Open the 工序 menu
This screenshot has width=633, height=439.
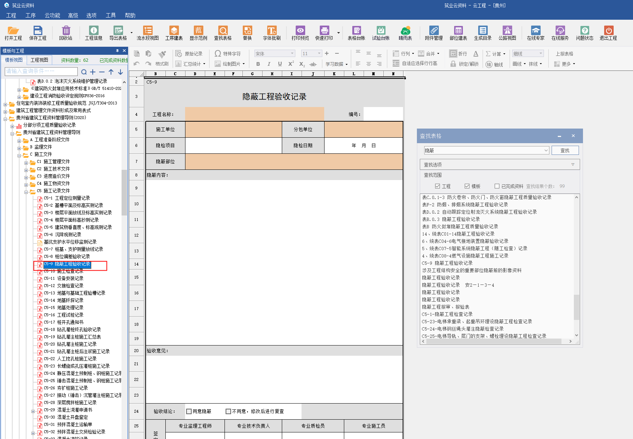tap(30, 15)
